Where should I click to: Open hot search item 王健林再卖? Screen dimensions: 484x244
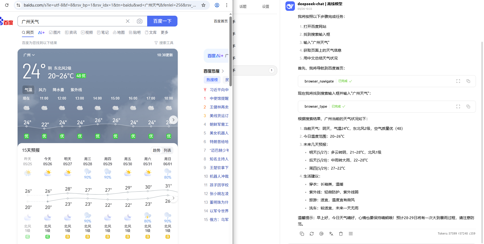[219, 107]
